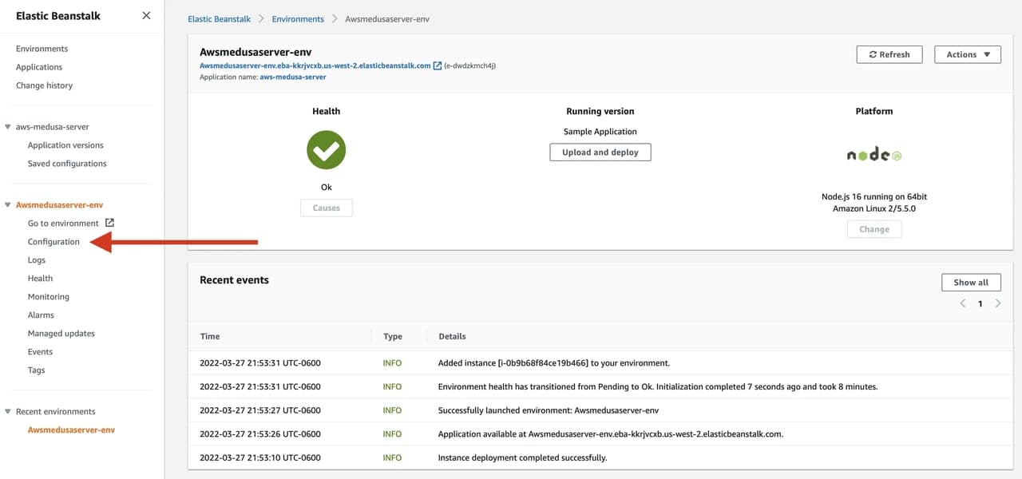1022x479 pixels.
Task: Select Instance deployment completed successfully text
Action: tap(523, 458)
